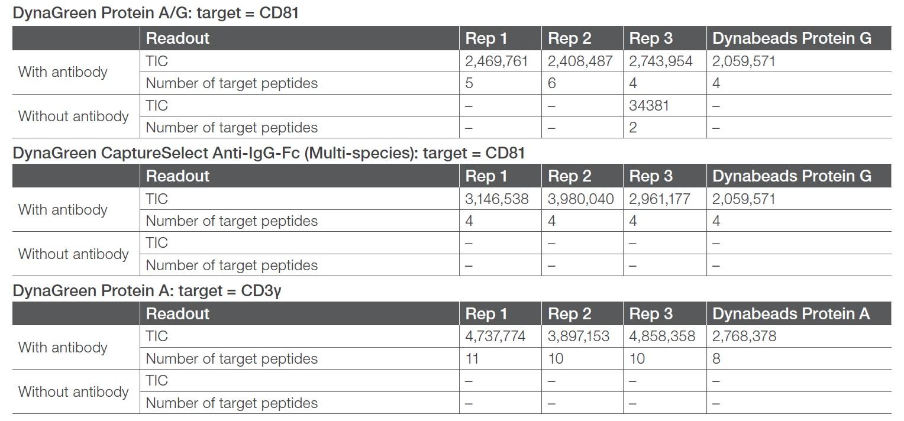Select the Rep 1 header in first table
Image resolution: width=904 pixels, height=421 pixels.
(x=486, y=38)
